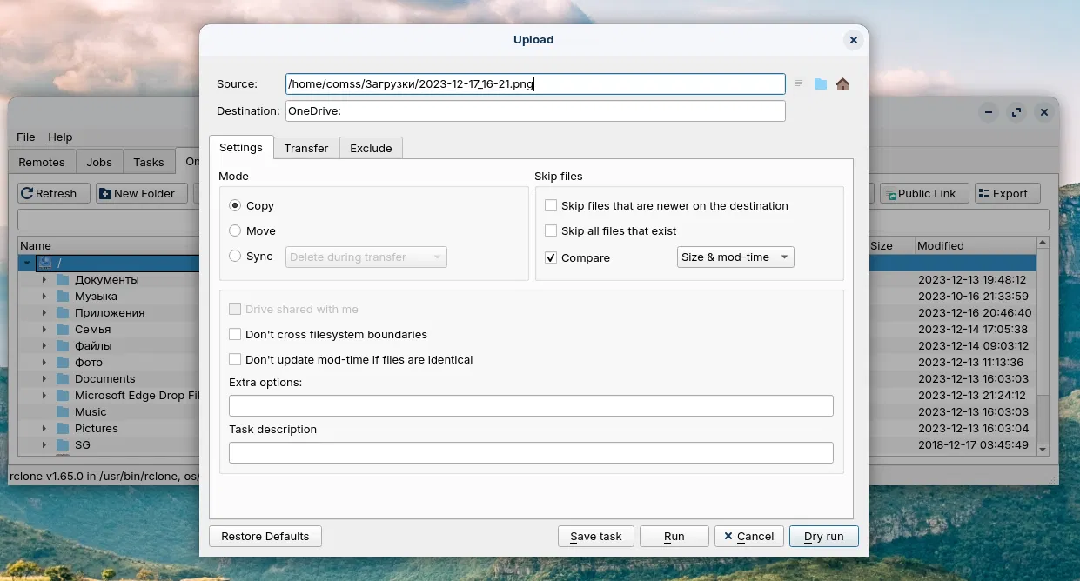Viewport: 1080px width, 581px height.
Task: Click the Музыка folder icon
Action: point(63,297)
